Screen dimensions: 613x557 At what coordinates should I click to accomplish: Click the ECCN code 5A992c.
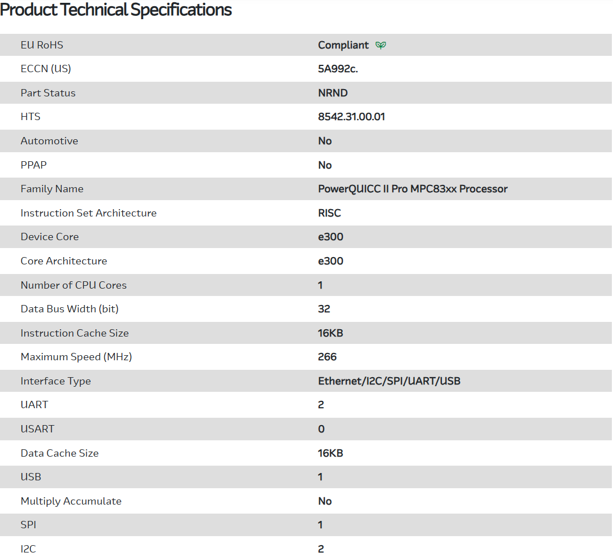pyautogui.click(x=338, y=69)
